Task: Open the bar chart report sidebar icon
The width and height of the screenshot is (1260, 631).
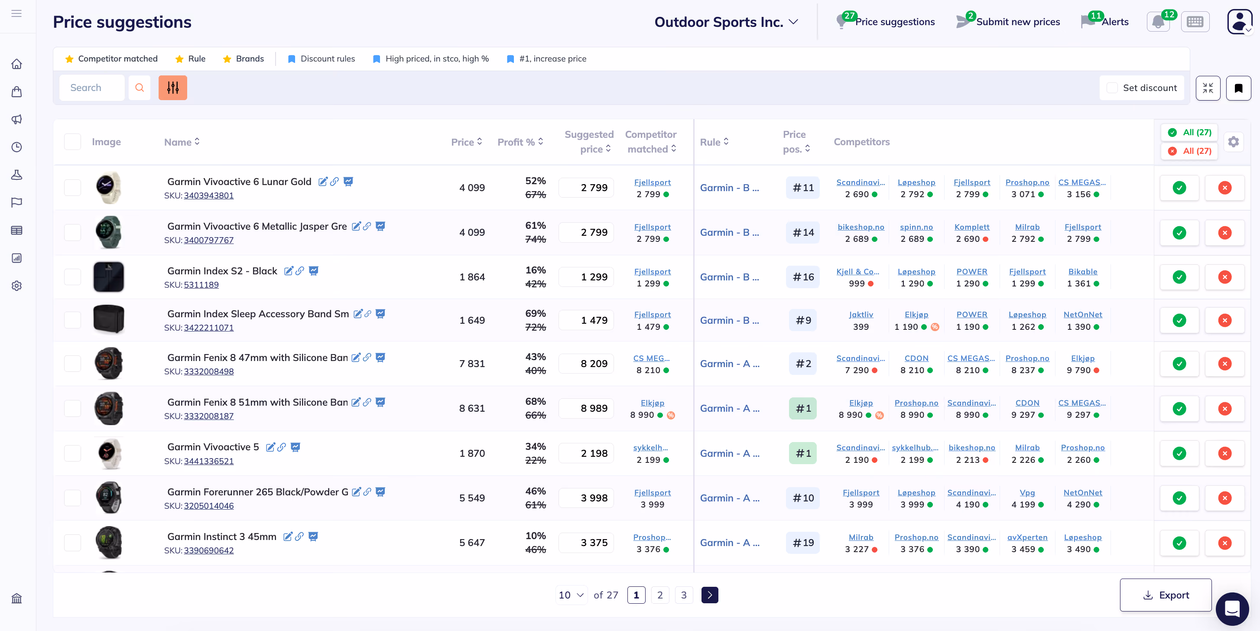Action: click(x=16, y=258)
